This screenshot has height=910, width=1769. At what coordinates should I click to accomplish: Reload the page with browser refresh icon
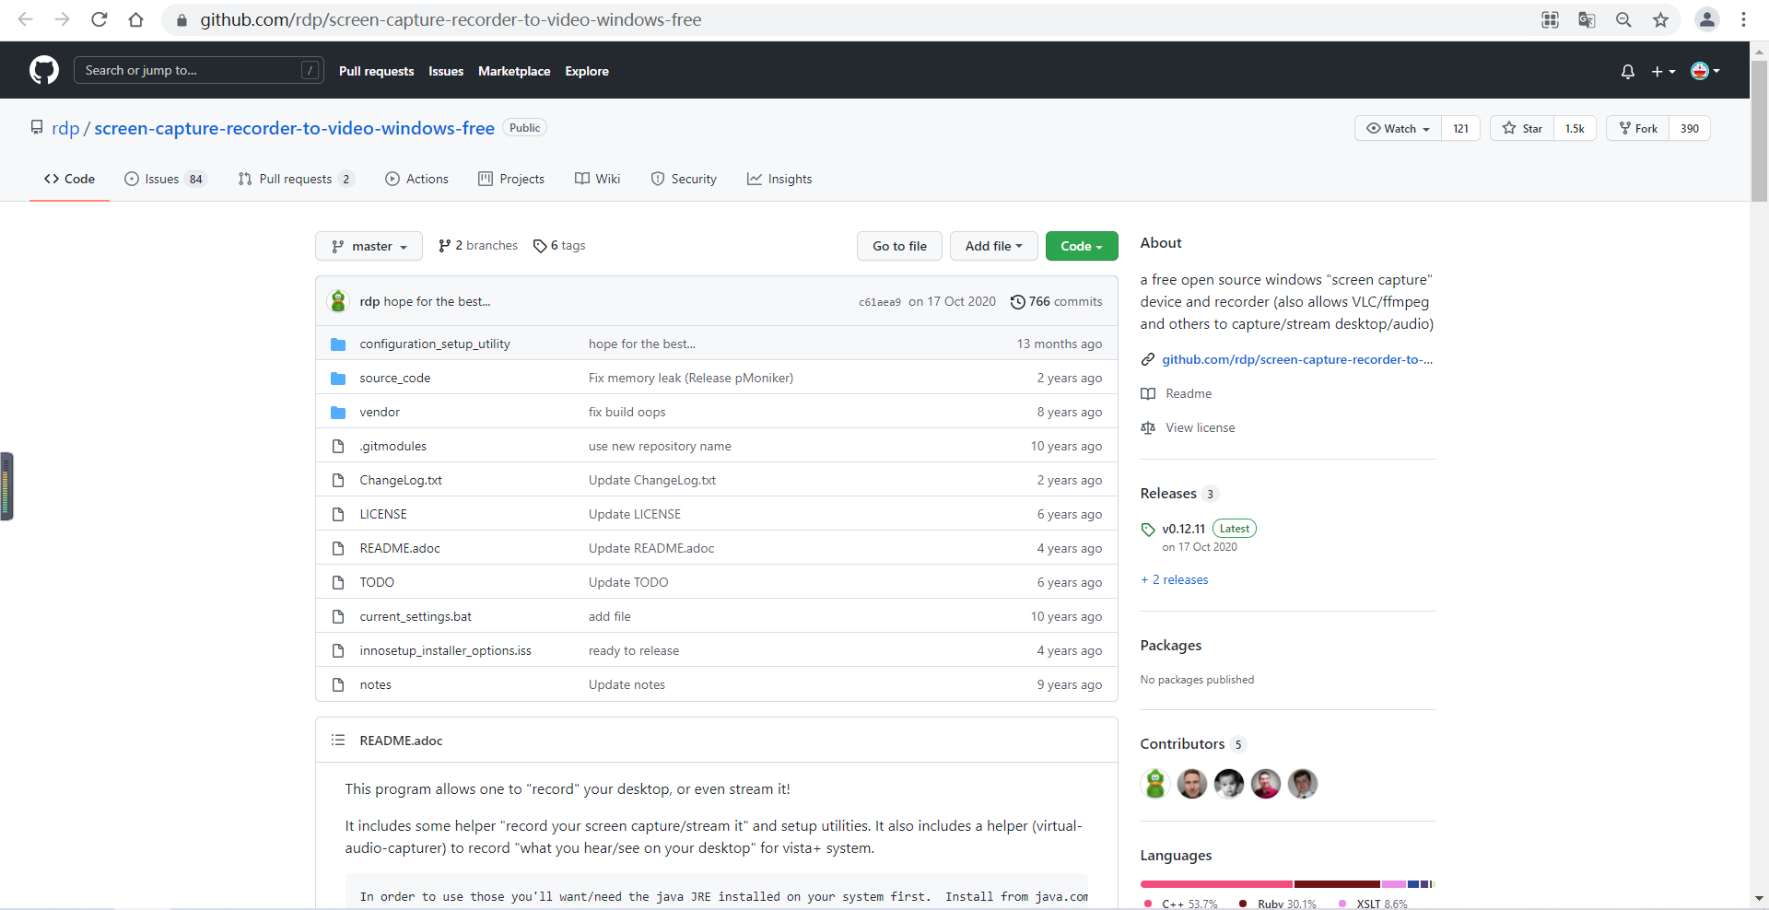pyautogui.click(x=100, y=19)
